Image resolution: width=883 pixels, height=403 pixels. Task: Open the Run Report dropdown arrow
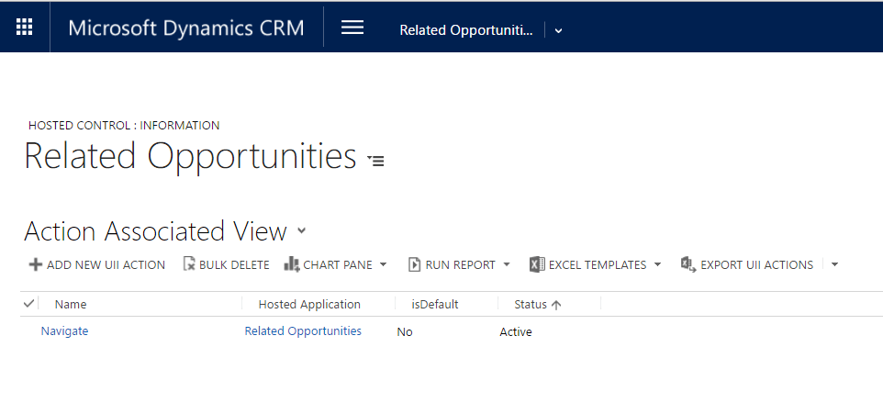pyautogui.click(x=506, y=264)
